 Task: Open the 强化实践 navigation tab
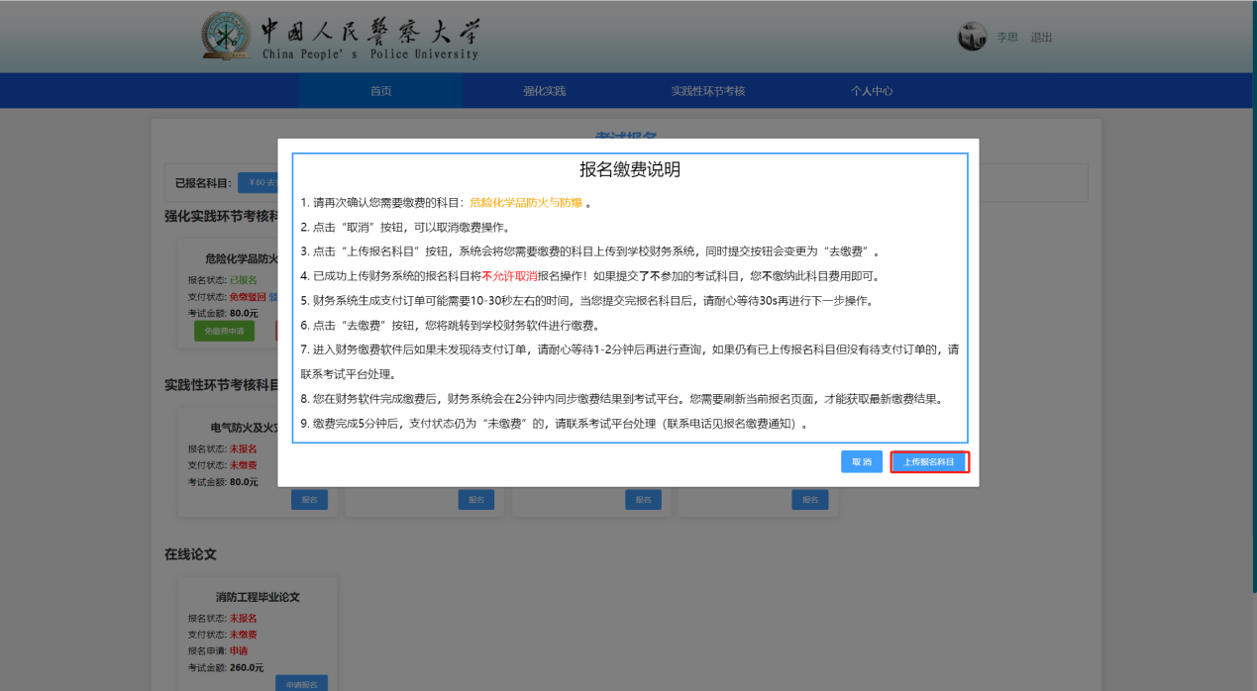544,91
